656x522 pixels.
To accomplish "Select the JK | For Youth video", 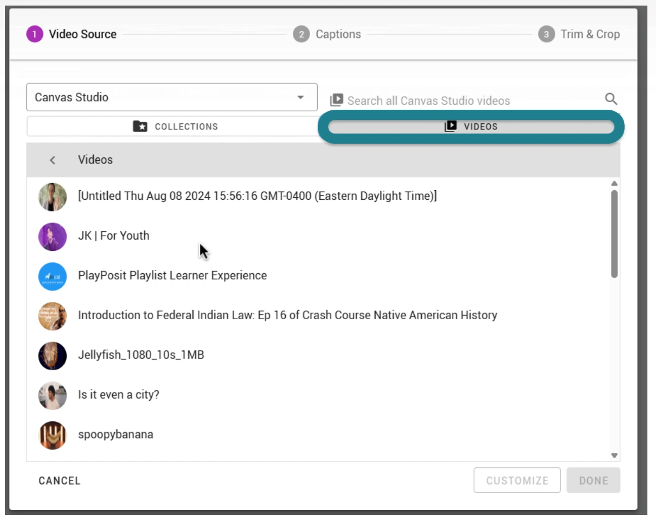I will 319,236.
